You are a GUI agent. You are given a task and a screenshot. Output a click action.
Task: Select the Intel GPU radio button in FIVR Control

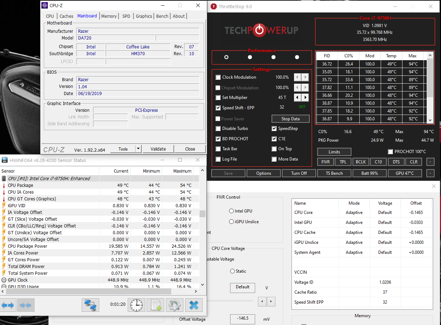[x=231, y=211]
